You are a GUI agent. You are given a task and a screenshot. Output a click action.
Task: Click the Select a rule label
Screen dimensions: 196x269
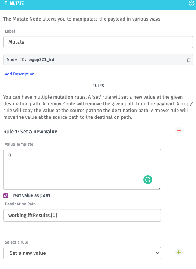tap(16, 242)
